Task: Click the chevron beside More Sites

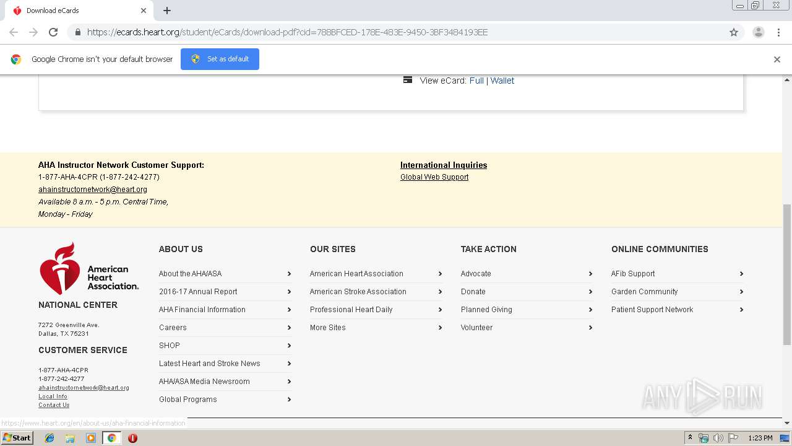Action: tap(440, 328)
